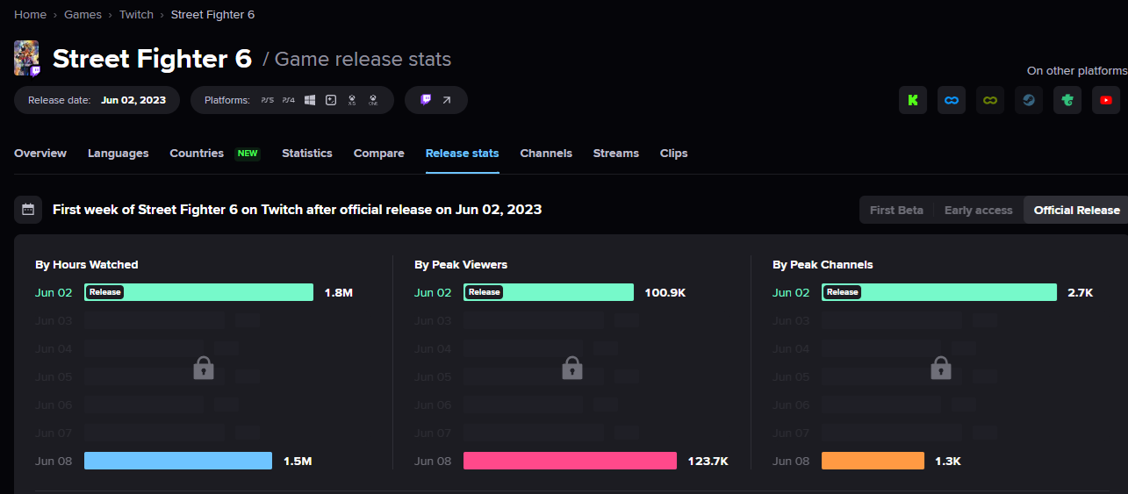Open the Statistics tab
Image resolution: width=1128 pixels, height=494 pixels.
[x=307, y=154]
